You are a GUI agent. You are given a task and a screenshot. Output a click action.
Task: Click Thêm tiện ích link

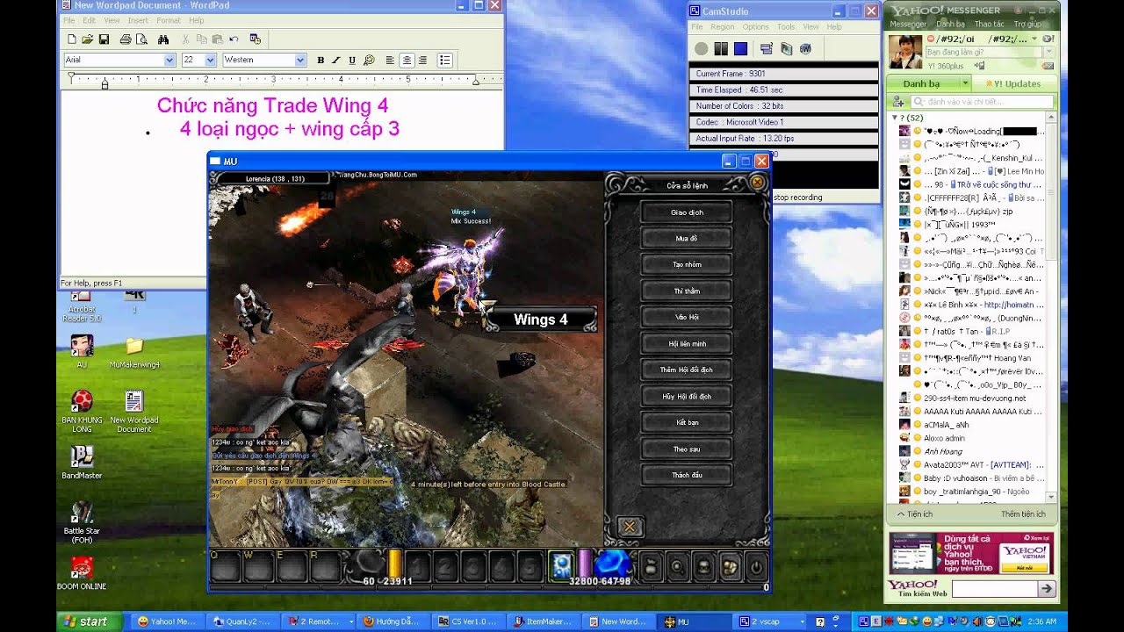1023,513
